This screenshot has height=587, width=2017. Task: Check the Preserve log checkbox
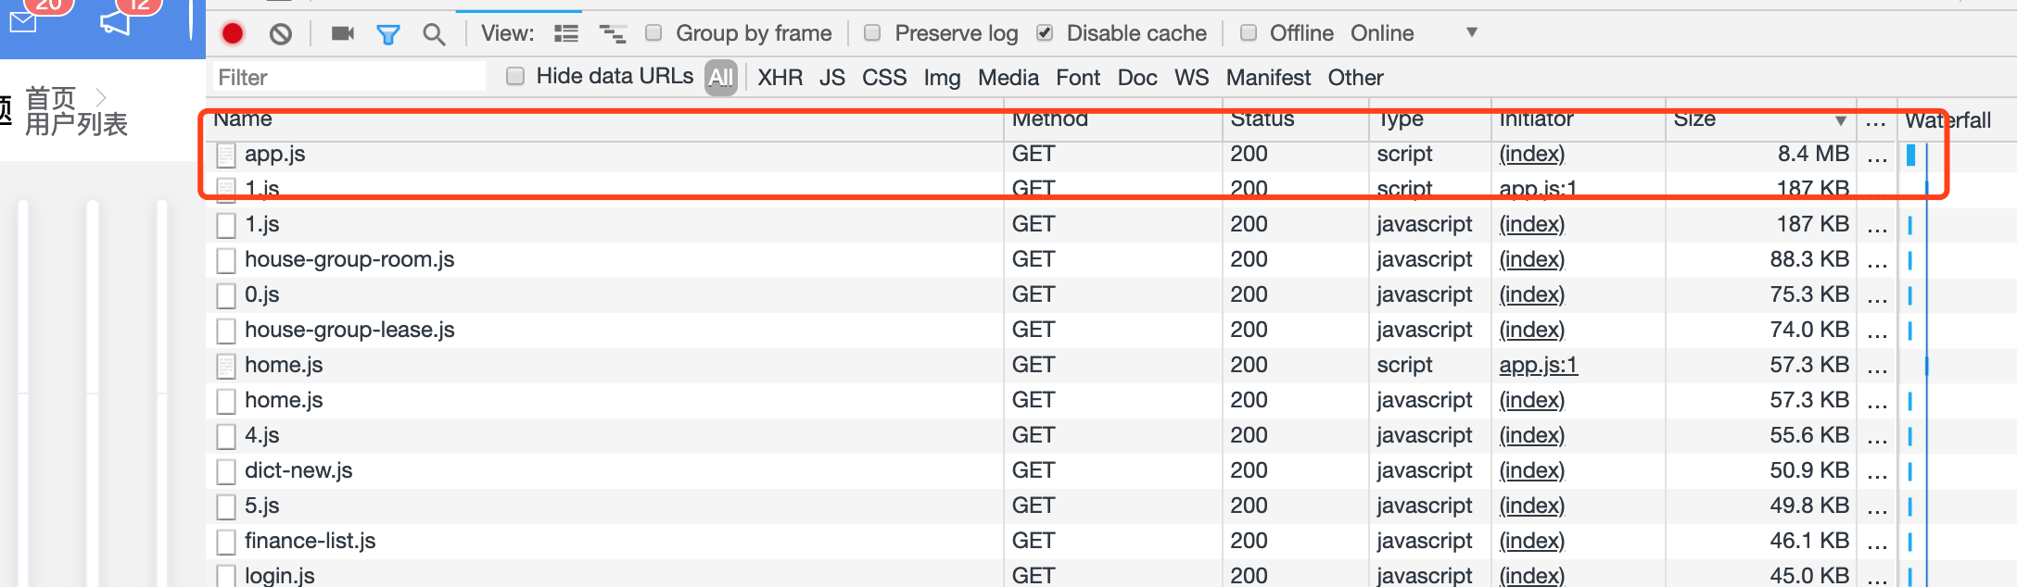[x=872, y=33]
